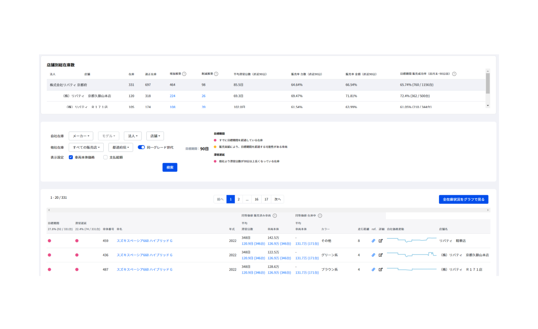This screenshot has width=538, height=329.
Task: Open the メーカー dropdown
Action: point(81,136)
